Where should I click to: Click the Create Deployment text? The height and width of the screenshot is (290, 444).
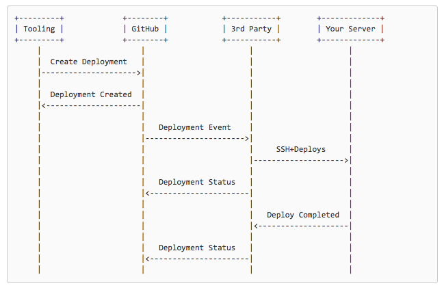(x=89, y=62)
